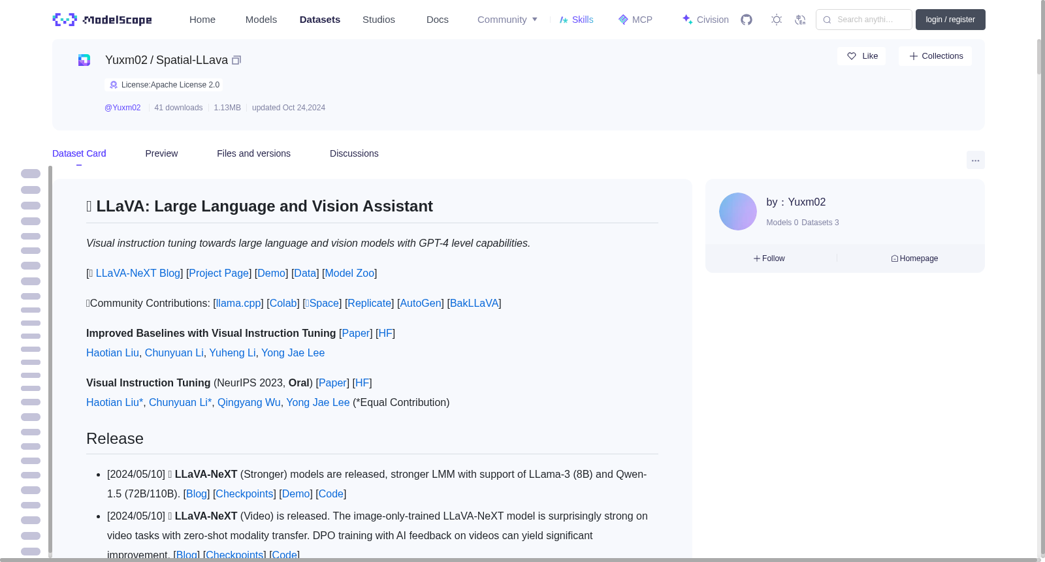1045x562 pixels.
Task: Open the AutoGen link
Action: pyautogui.click(x=421, y=304)
